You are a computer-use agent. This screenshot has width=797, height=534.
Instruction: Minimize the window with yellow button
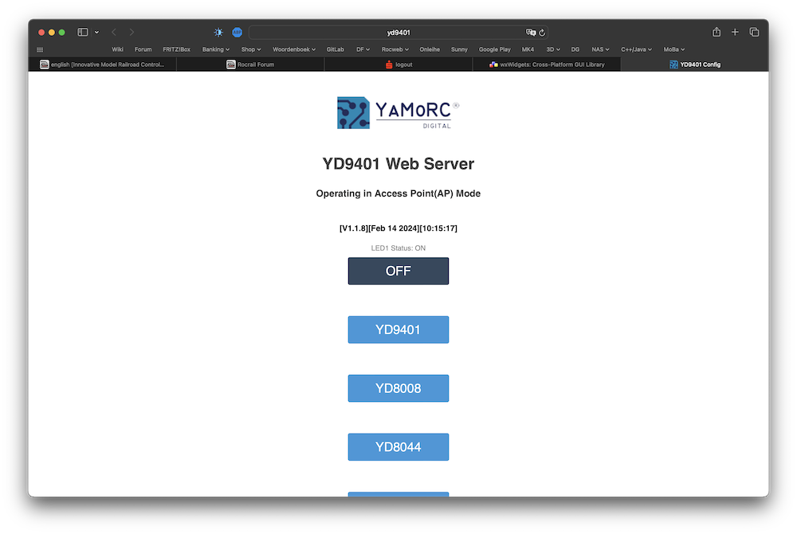[52, 33]
